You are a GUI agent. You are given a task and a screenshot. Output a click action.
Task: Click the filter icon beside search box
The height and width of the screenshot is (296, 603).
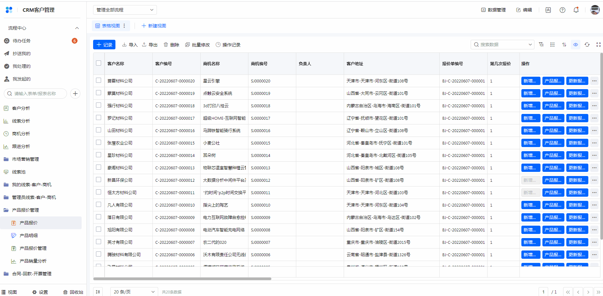541,45
